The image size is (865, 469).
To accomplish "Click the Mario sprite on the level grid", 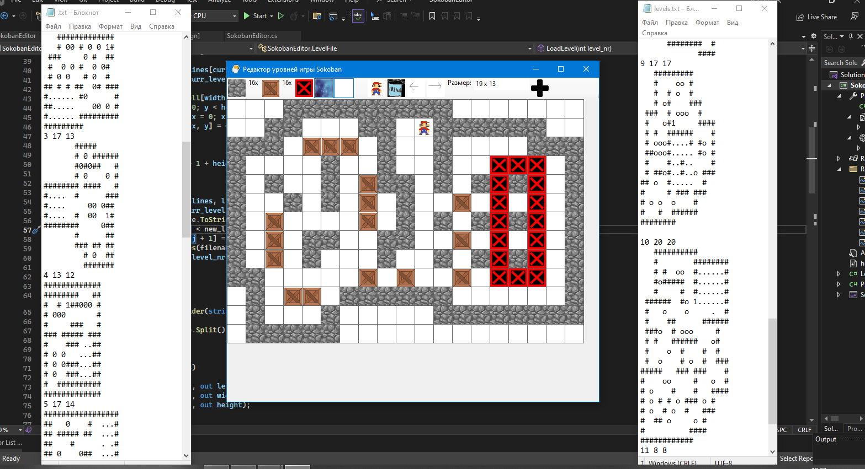I will (424, 128).
